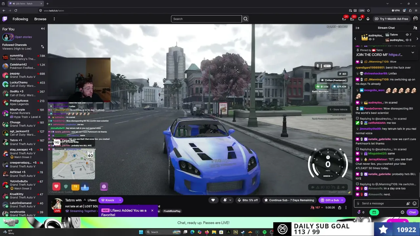Click Bits: 5% off button
The width and height of the screenshot is (420, 236).
tap(248, 200)
